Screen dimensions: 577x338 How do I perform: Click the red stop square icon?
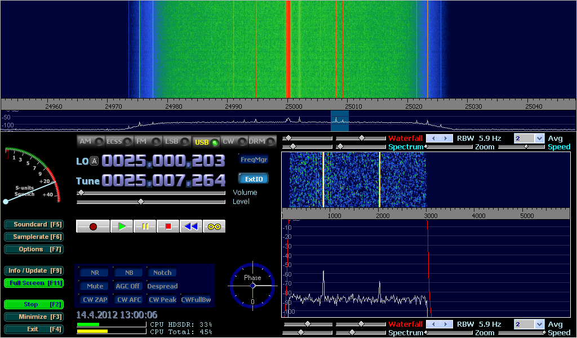pos(168,226)
